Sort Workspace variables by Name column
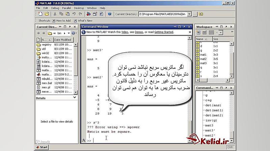Image resolution: width=270 pixels, height=151 pixels. (x=204, y=39)
